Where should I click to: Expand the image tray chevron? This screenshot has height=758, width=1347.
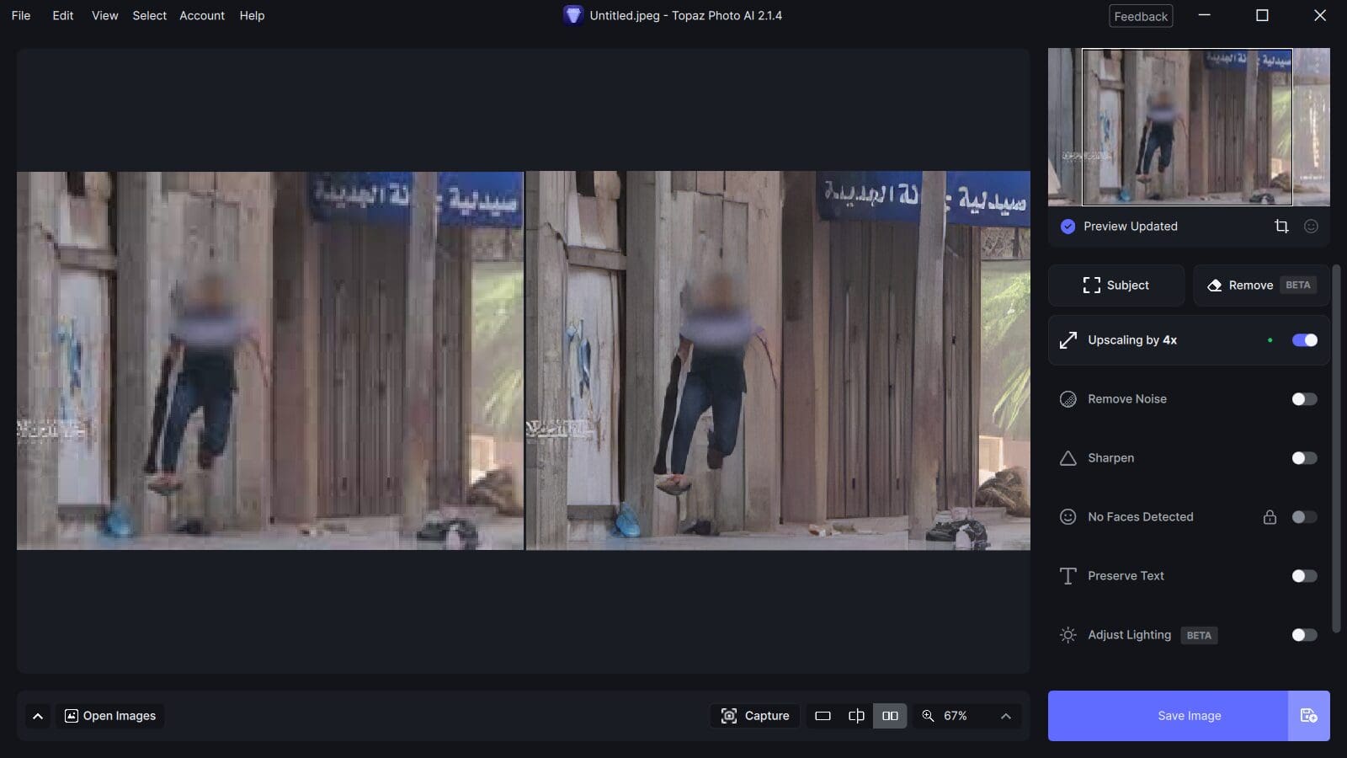pos(38,716)
